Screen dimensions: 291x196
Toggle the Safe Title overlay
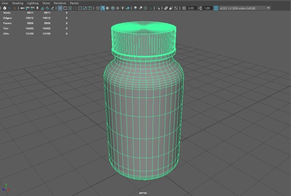click(x=90, y=8)
